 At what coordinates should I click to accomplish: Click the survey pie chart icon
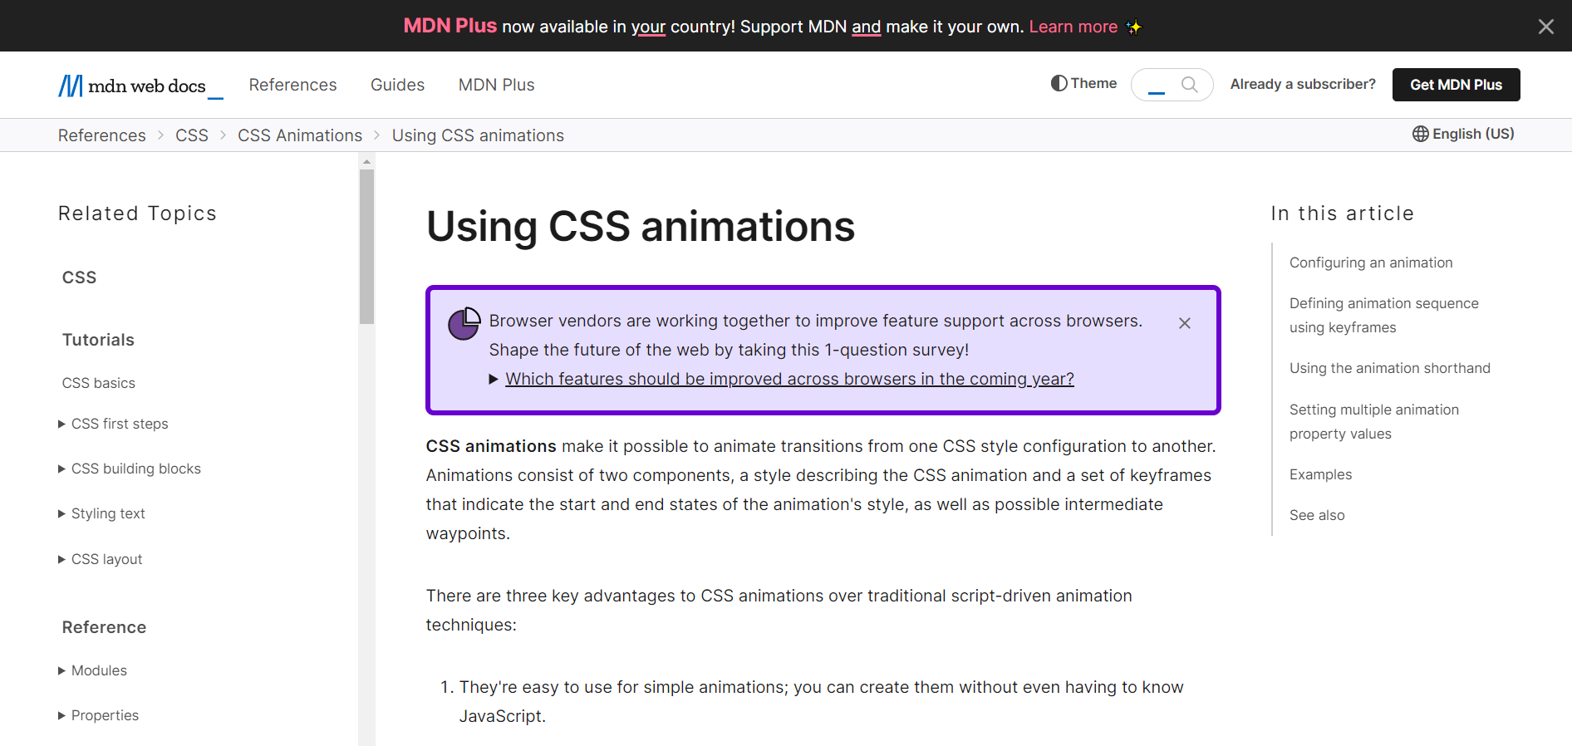[464, 323]
